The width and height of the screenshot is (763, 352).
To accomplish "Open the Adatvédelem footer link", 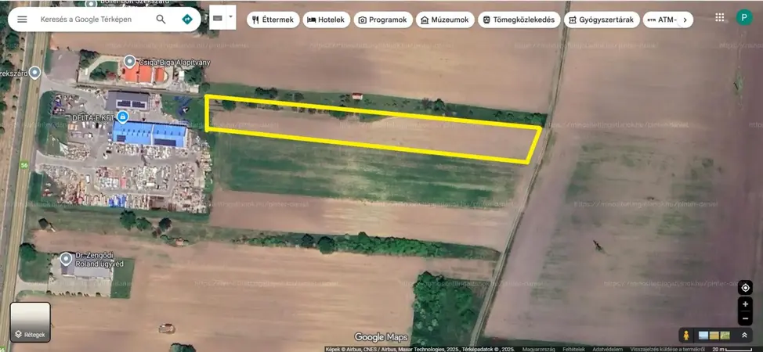I will click(607, 349).
